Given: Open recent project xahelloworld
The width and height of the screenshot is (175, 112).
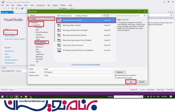Looking at the screenshot, I should point(9,51).
